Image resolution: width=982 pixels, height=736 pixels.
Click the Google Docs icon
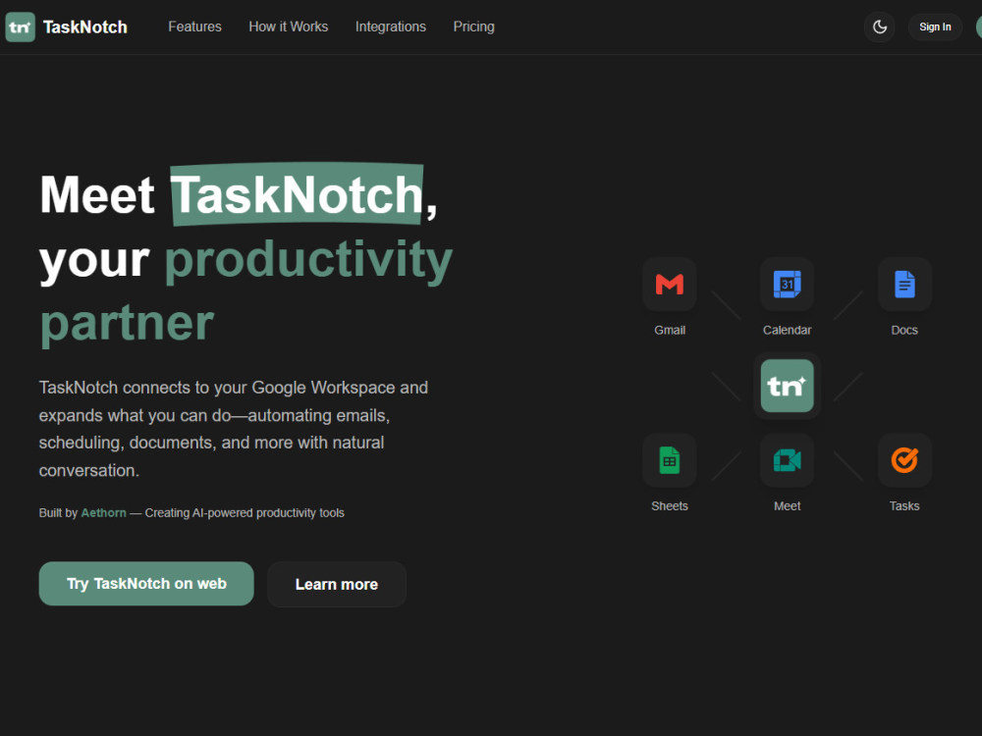904,285
